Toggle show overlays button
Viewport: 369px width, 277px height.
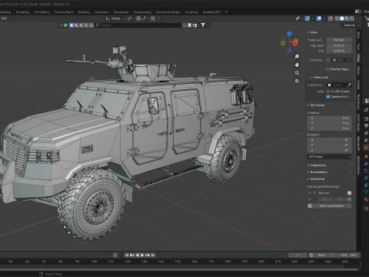point(319,18)
